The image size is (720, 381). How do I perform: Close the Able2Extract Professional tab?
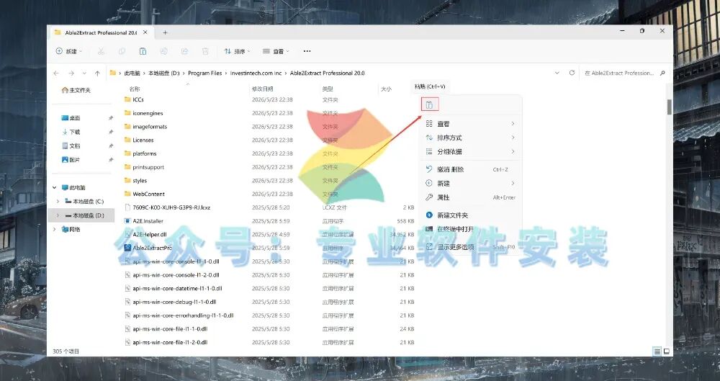145,32
